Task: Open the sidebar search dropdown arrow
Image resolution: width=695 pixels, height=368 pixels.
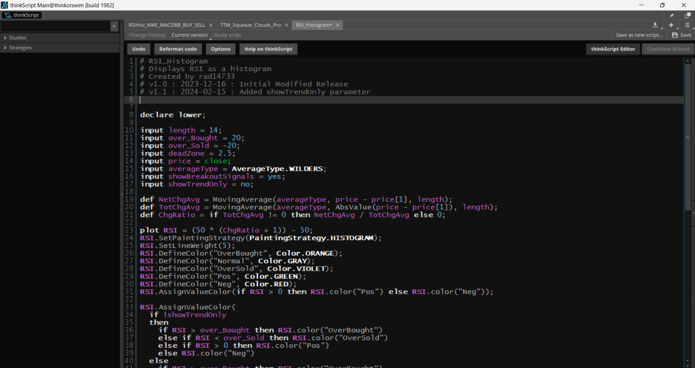Action: [114, 26]
